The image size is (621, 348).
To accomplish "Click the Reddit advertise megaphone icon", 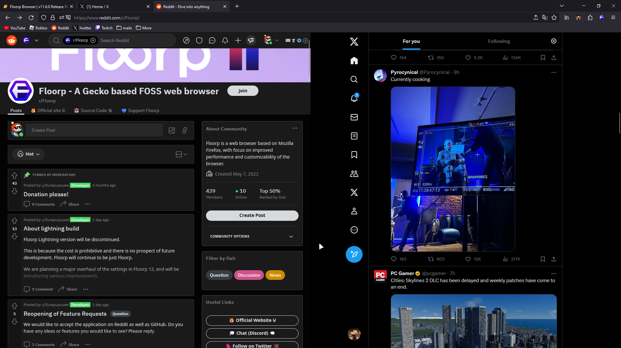I will [x=251, y=40].
